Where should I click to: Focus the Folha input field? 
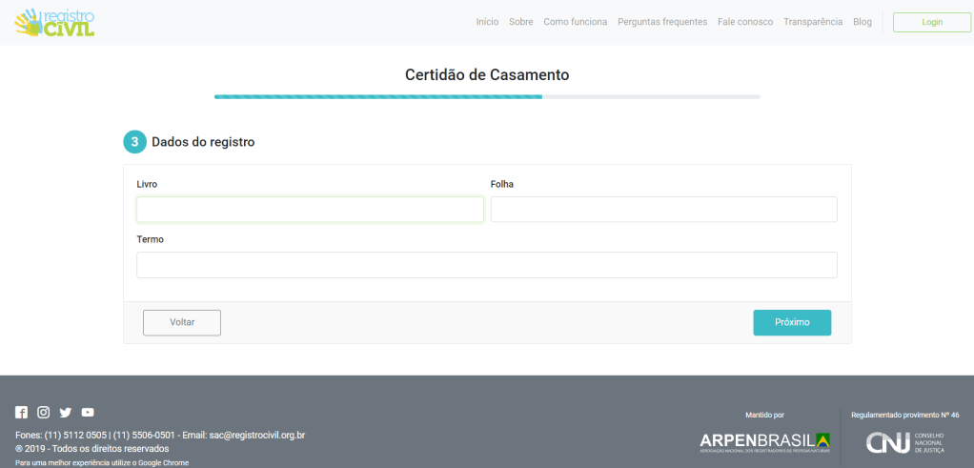[x=664, y=210]
